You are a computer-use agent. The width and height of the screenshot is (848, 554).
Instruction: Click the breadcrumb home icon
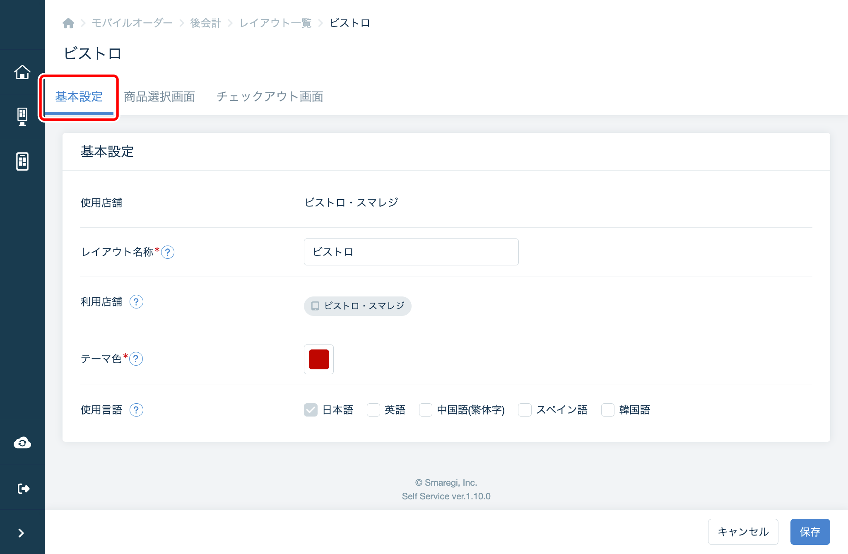[x=68, y=23]
